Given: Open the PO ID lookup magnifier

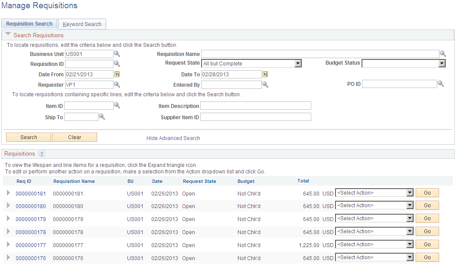Looking at the screenshot, I should 441,84.
